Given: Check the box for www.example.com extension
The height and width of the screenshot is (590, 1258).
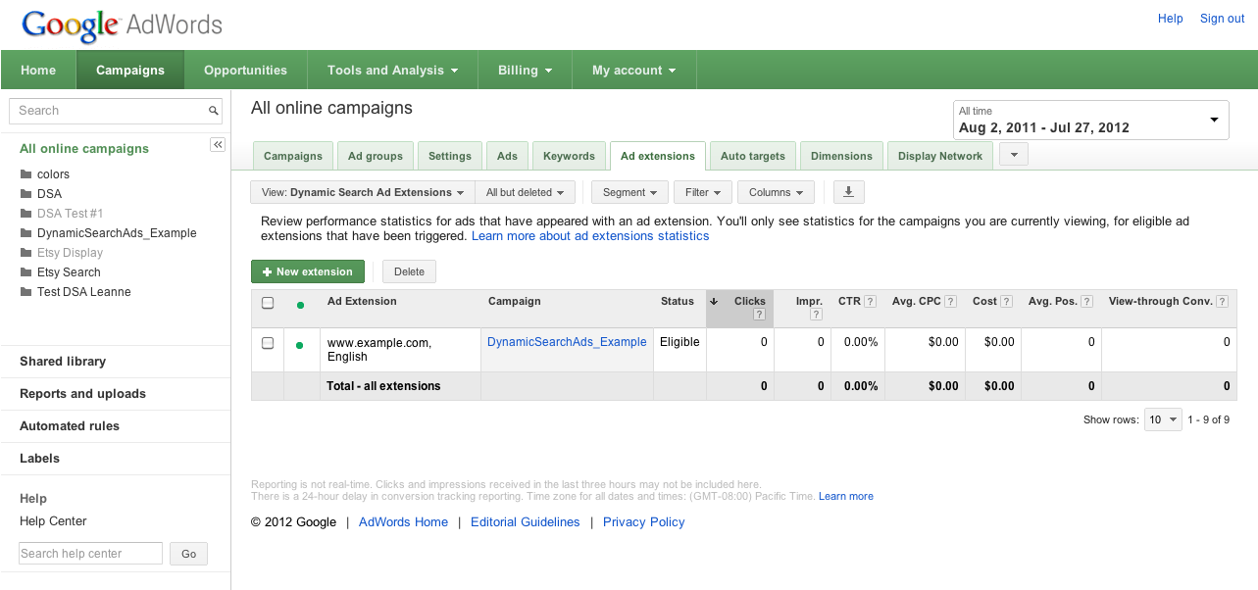Looking at the screenshot, I should (268, 343).
